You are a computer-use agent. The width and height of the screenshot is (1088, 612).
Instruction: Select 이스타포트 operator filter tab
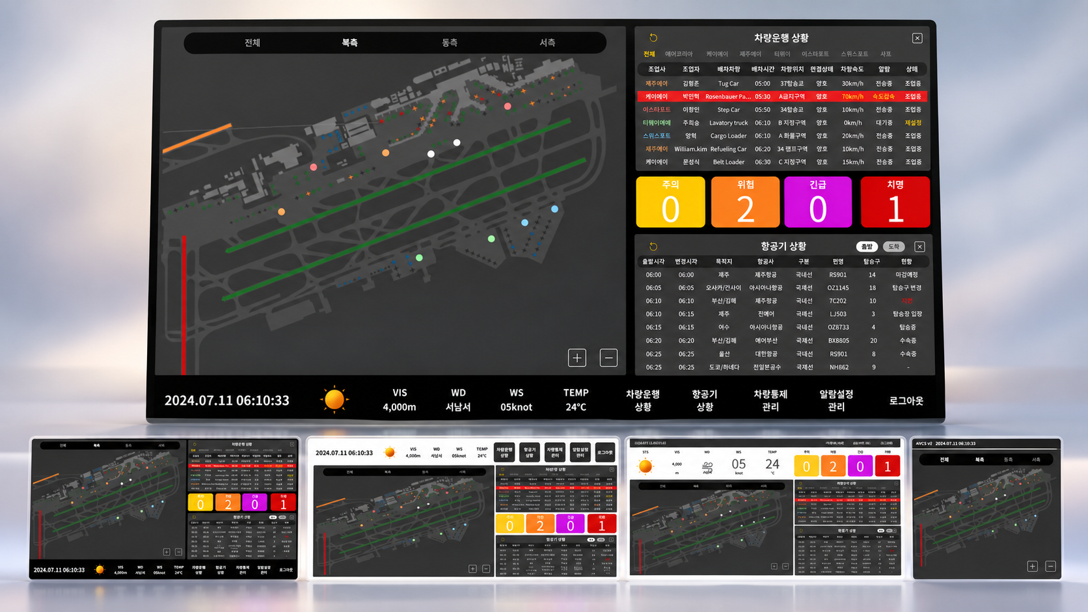point(815,54)
